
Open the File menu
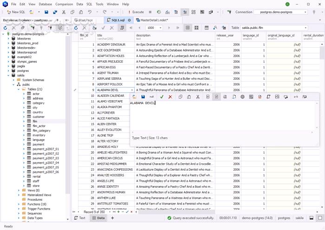13,4
